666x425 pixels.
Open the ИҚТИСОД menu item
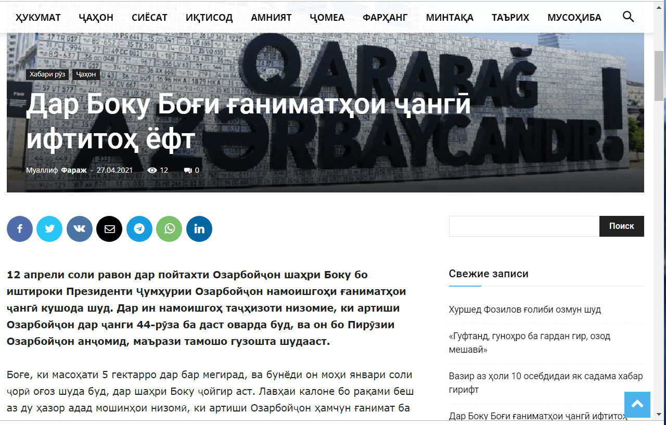pos(209,18)
